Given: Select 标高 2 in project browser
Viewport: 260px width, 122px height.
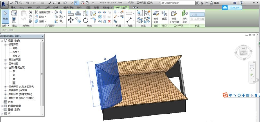Looking at the screenshot, I should tap(16, 56).
